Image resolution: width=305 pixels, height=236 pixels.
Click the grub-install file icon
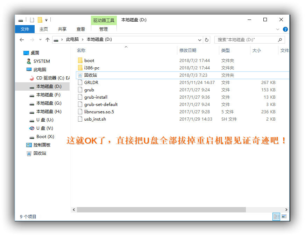tap(80, 97)
